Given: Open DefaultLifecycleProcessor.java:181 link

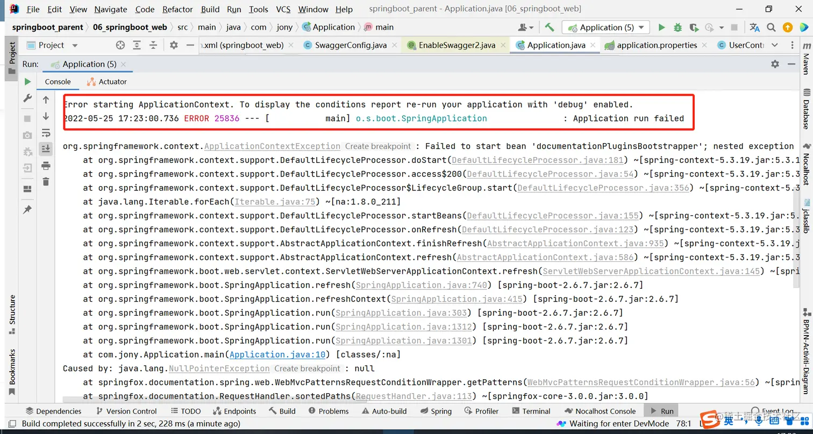Looking at the screenshot, I should (x=538, y=160).
